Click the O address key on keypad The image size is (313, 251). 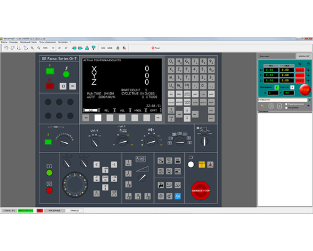pos(171,61)
